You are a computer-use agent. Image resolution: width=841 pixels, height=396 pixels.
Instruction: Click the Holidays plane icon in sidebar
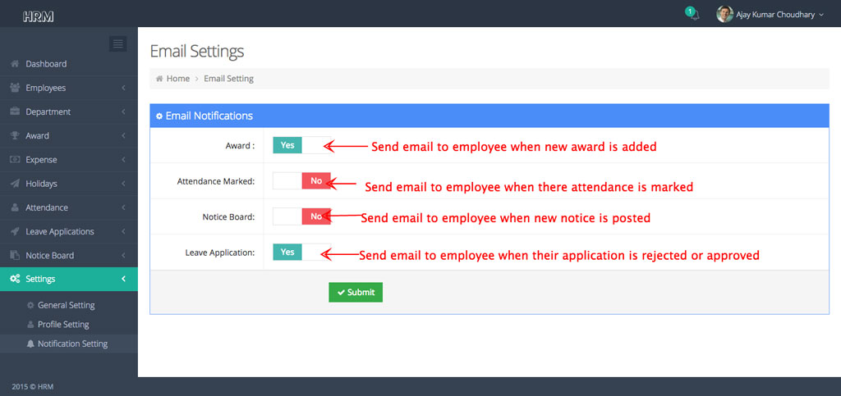(x=15, y=184)
